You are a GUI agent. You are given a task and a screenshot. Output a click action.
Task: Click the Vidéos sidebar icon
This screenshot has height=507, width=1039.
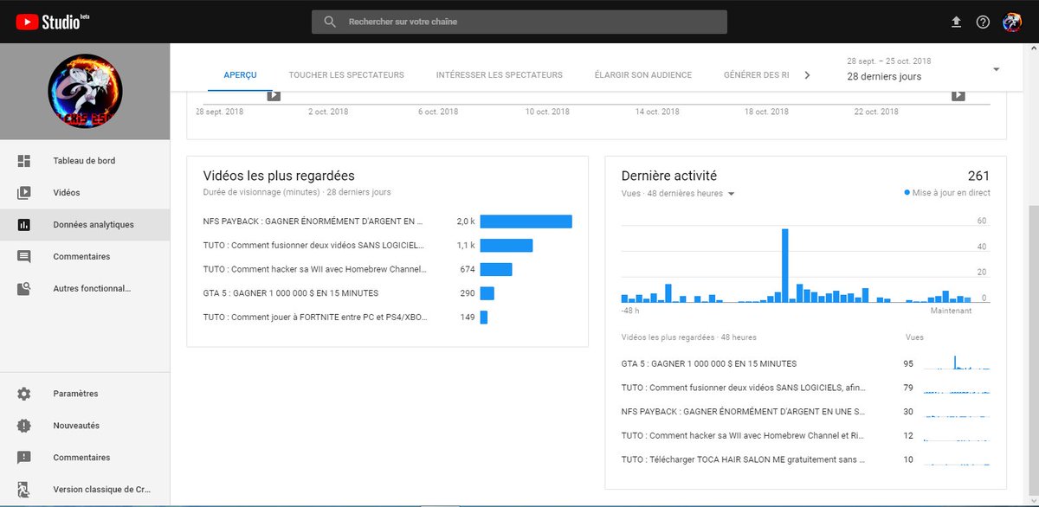[23, 193]
